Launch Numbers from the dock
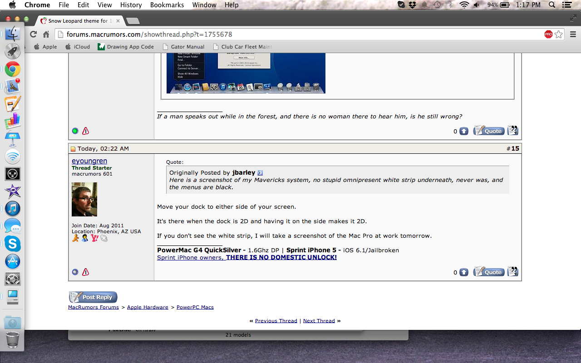The width and height of the screenshot is (581, 363). point(13,121)
